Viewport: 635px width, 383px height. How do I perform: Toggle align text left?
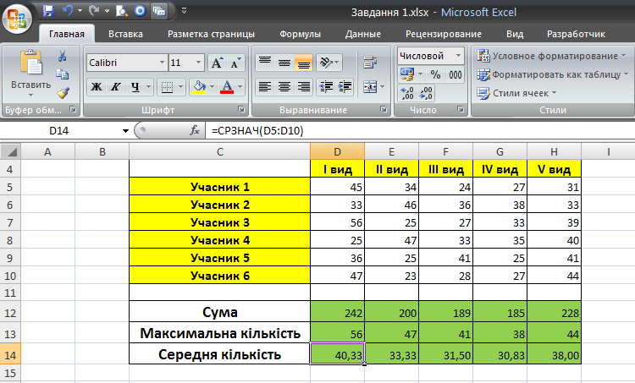click(265, 86)
